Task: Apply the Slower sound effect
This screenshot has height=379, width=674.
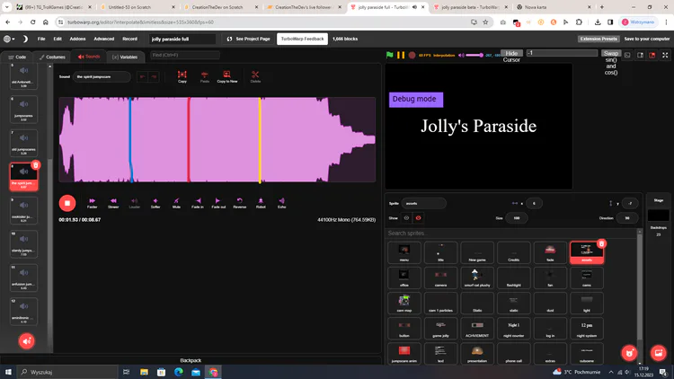Action: pyautogui.click(x=113, y=203)
